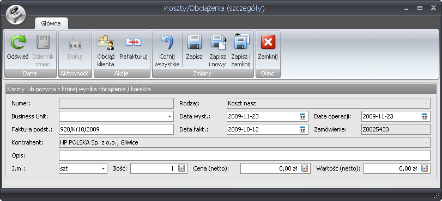This screenshot has height=201, width=442.
Task: Close form with Zamknij red X
Action: (268, 42)
